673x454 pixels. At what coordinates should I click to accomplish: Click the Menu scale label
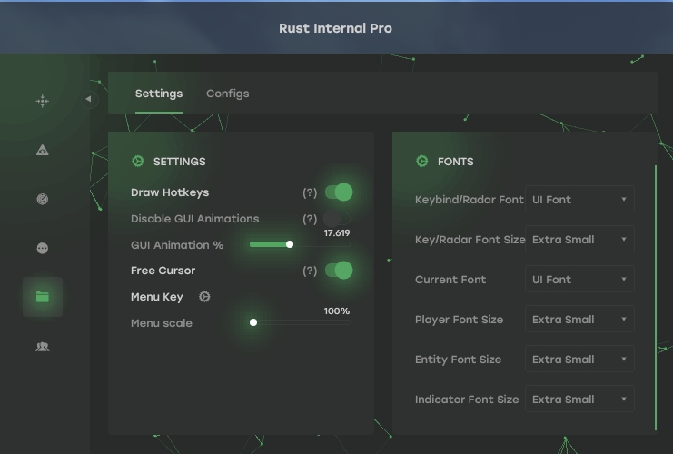click(x=162, y=323)
